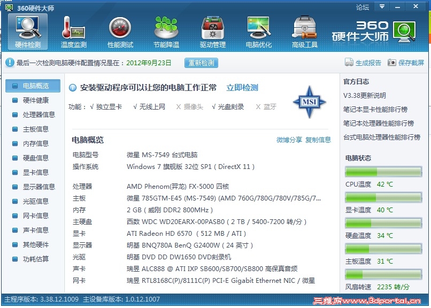
Task: Click the 主程序版本 3.38.12.1009 status text
Action: pos(42,299)
